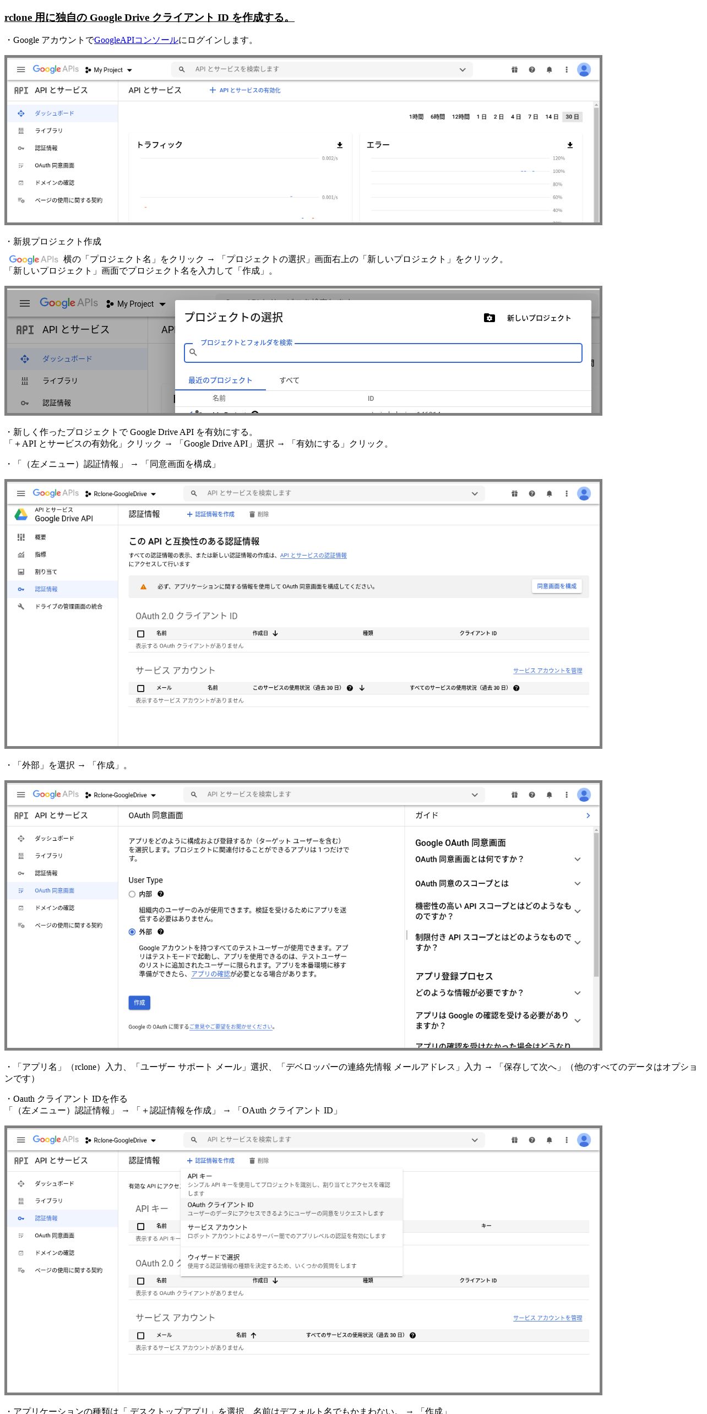The width and height of the screenshot is (707, 1414).
Task: Tick API キー 名前 checkbox in credentials menu screenshot
Action: coord(141,1227)
